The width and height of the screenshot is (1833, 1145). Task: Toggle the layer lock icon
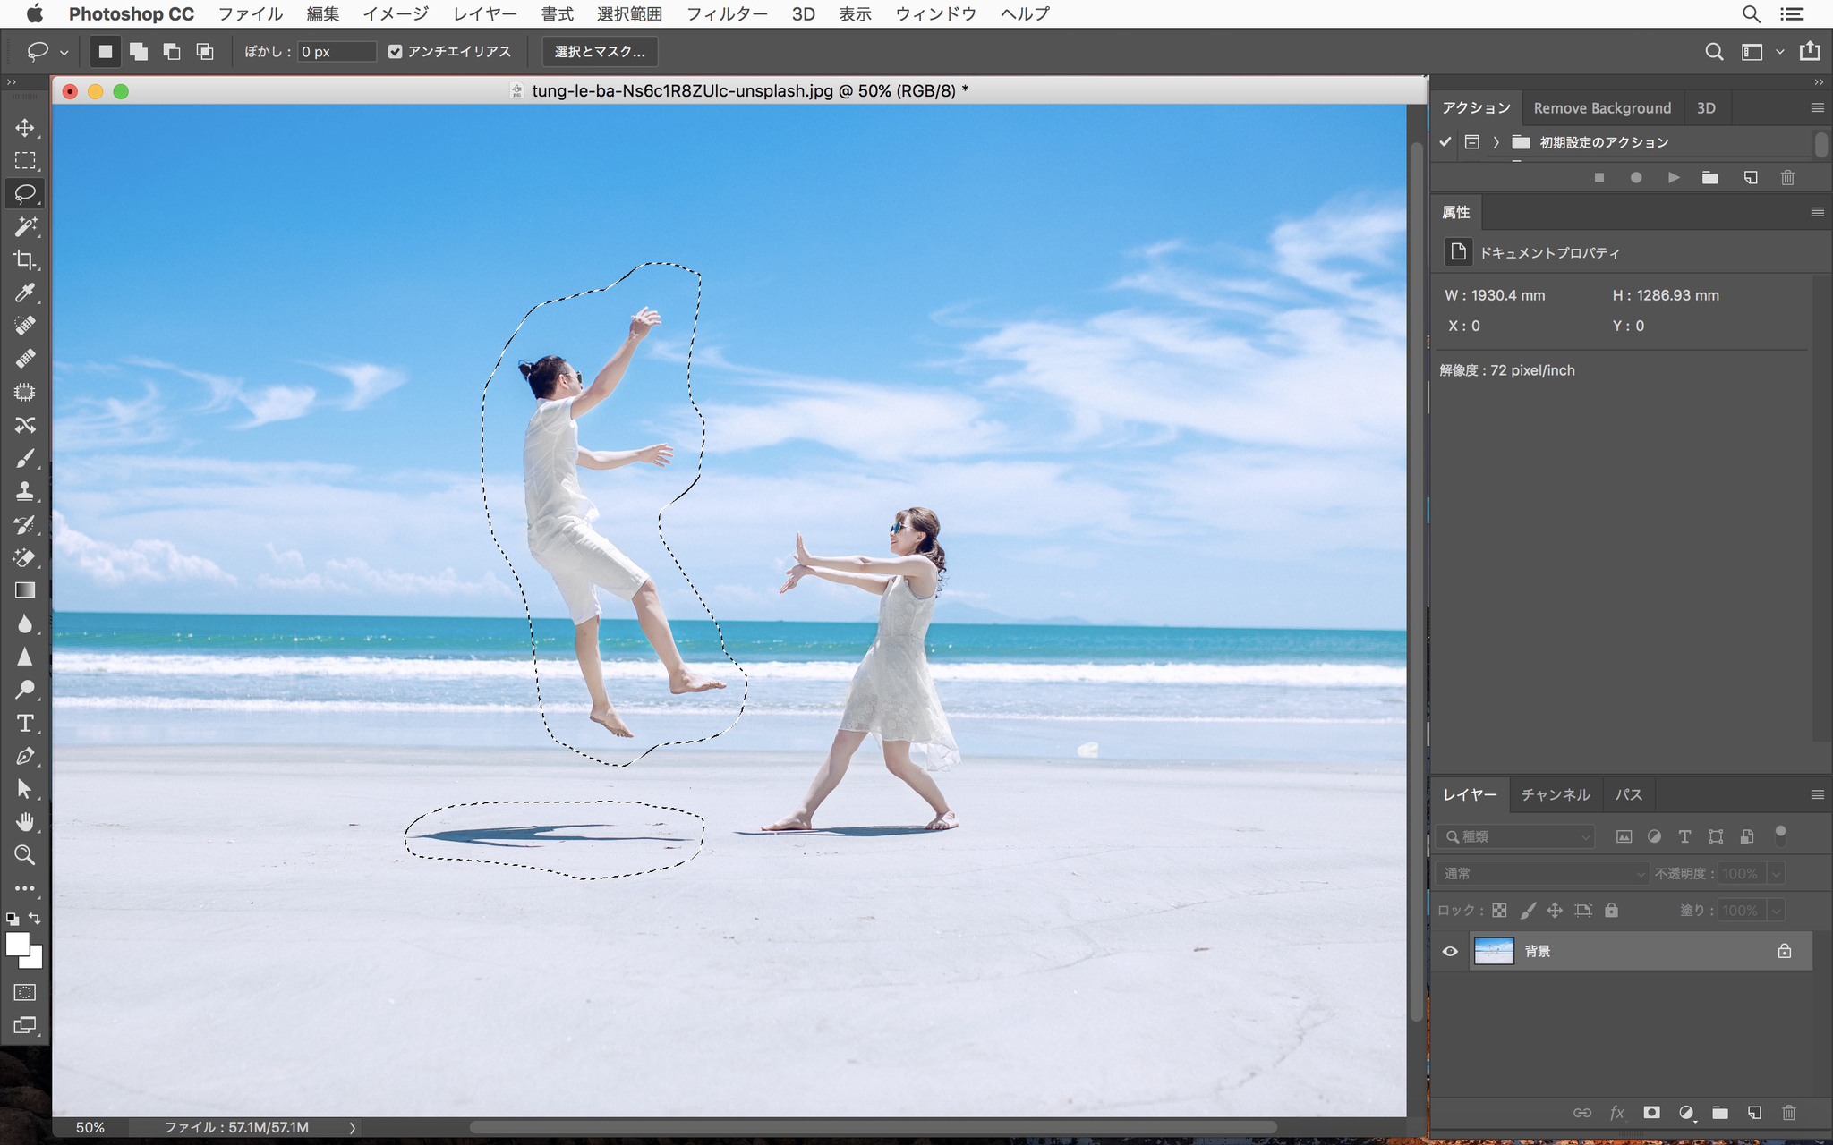click(1784, 950)
